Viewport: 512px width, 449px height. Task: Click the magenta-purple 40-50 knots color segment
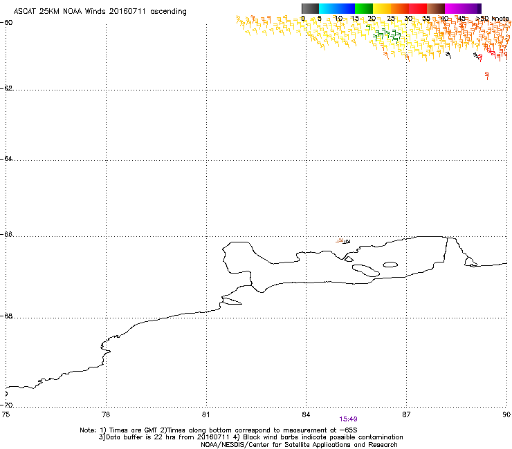[x=463, y=8]
